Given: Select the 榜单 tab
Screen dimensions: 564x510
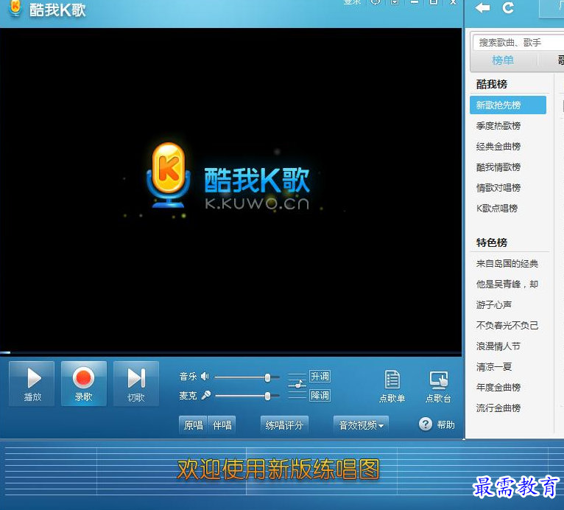Looking at the screenshot, I should pyautogui.click(x=502, y=60).
